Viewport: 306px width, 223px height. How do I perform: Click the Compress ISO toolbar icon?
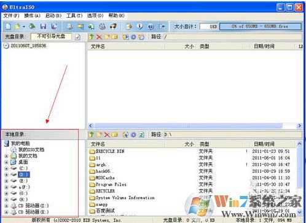80,26
